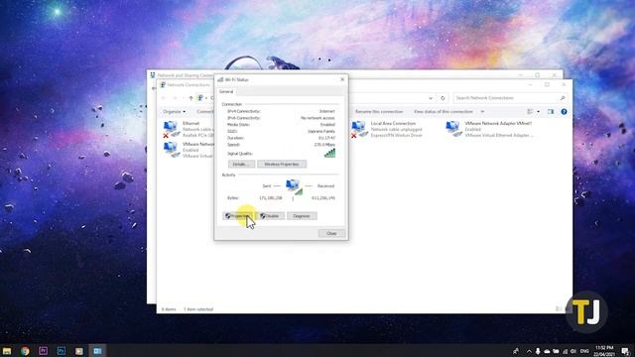Click the Disable button in Wi-Fi Status
The width and height of the screenshot is (635, 357).
[270, 216]
